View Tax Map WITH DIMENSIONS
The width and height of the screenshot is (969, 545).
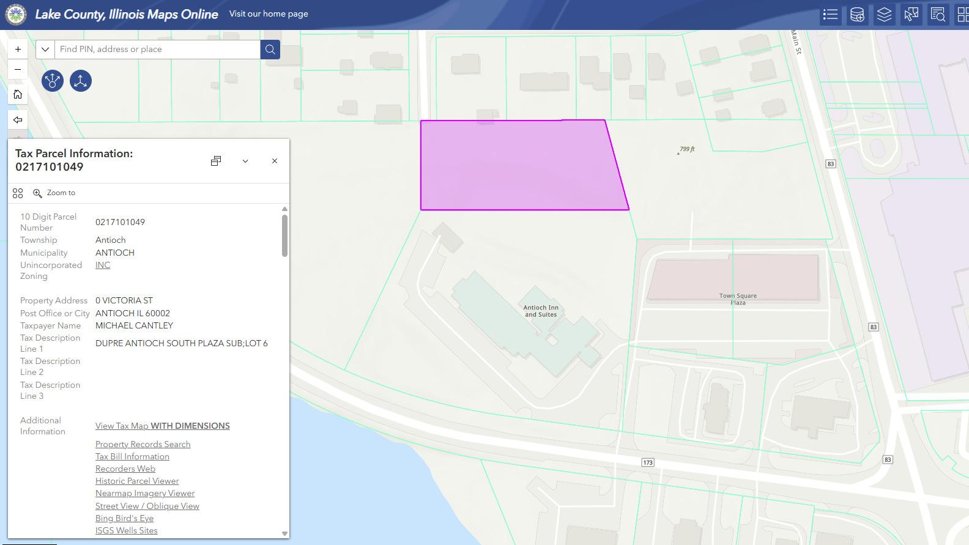(163, 426)
